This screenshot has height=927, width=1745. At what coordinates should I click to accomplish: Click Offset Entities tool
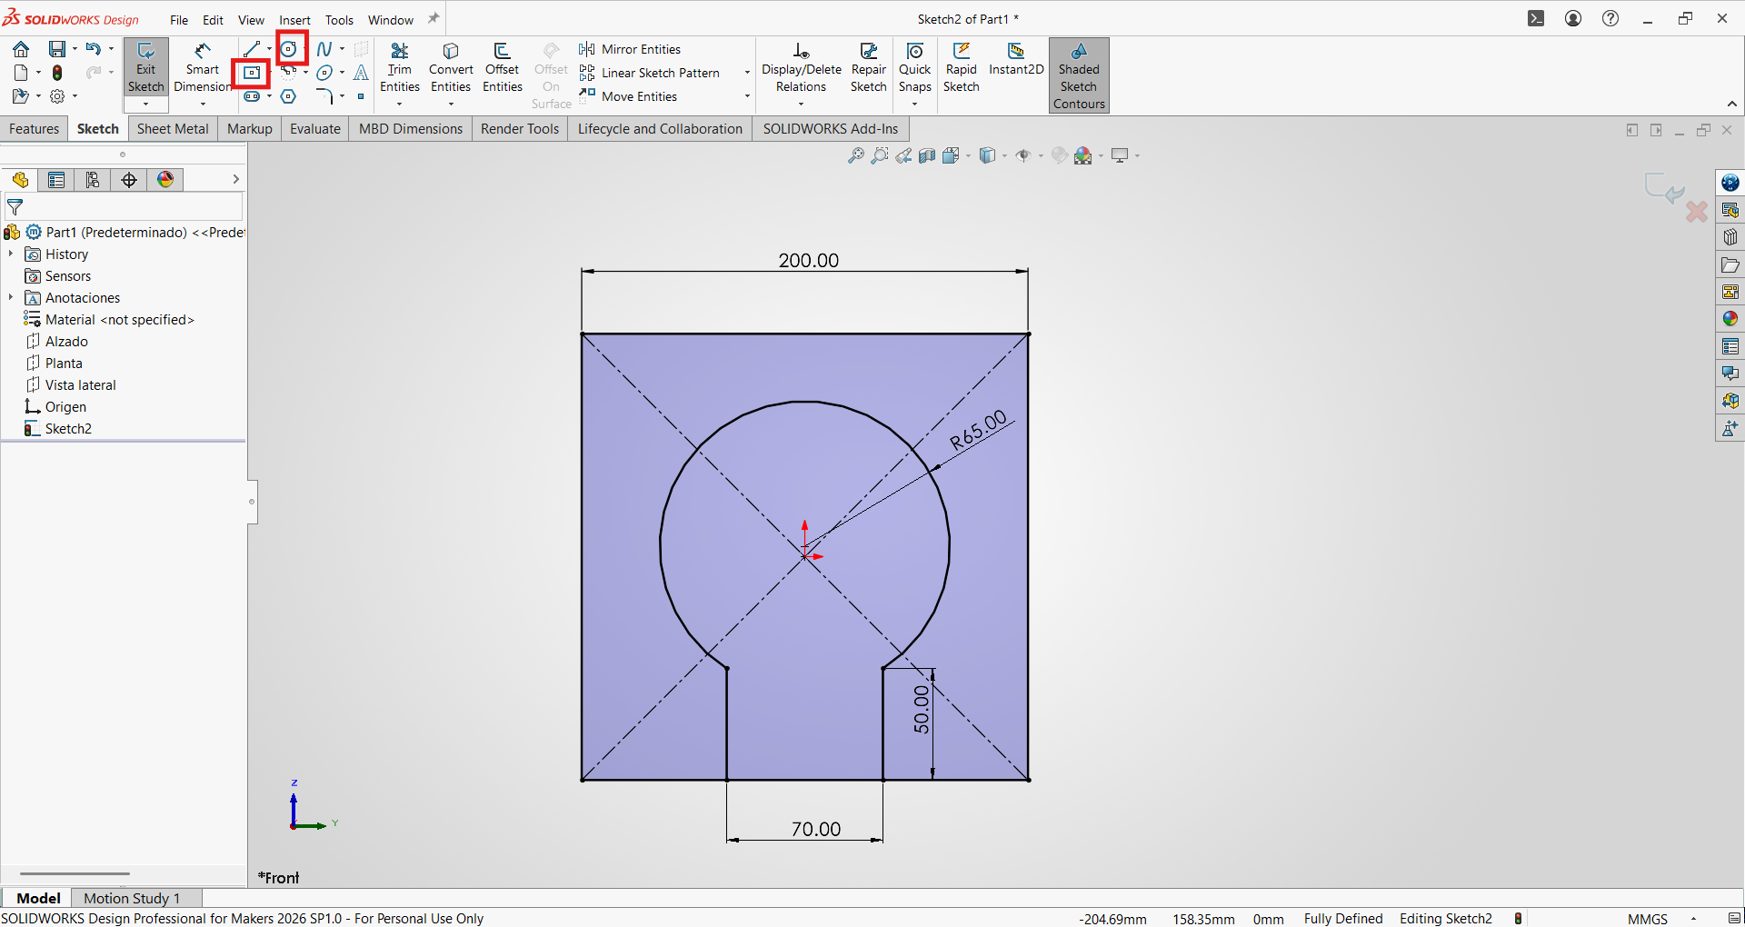[503, 68]
